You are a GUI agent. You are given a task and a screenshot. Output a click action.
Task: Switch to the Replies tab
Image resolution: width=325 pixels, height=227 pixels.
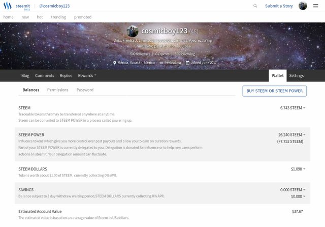click(x=66, y=76)
